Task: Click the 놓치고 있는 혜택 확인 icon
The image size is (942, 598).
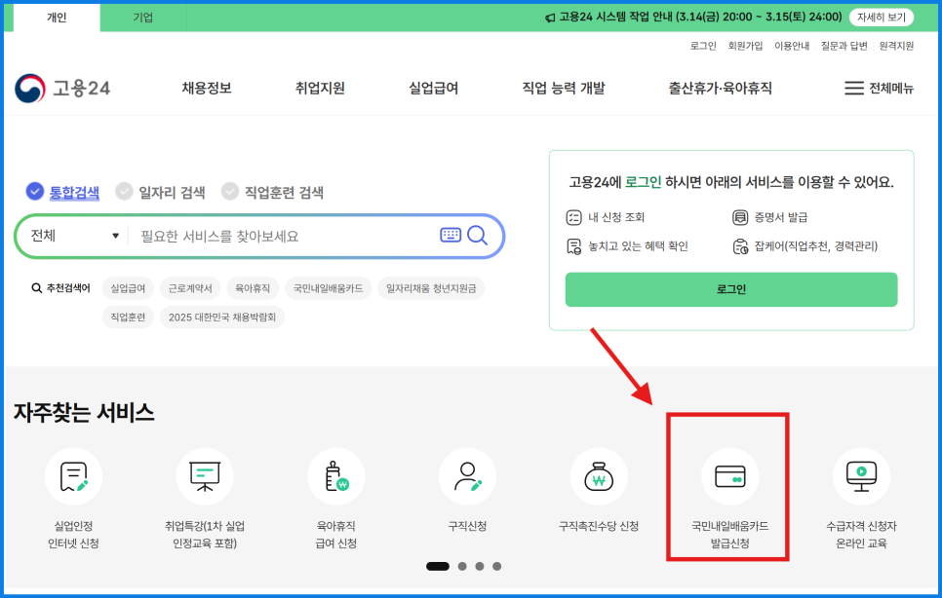Action: 573,245
